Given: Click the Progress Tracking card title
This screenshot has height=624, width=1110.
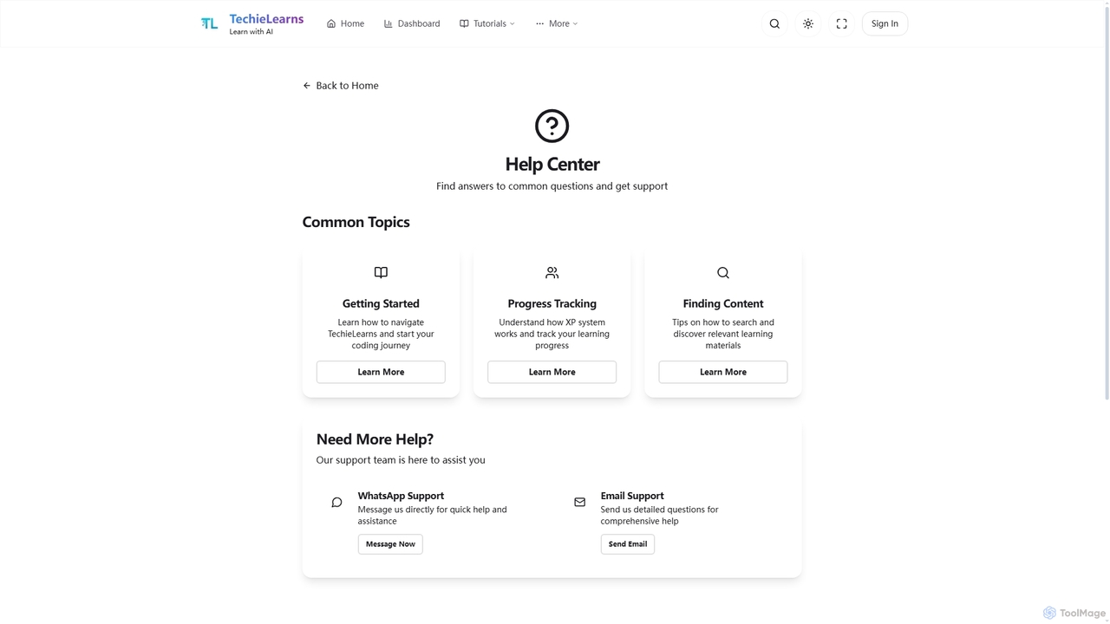Looking at the screenshot, I should 552,303.
